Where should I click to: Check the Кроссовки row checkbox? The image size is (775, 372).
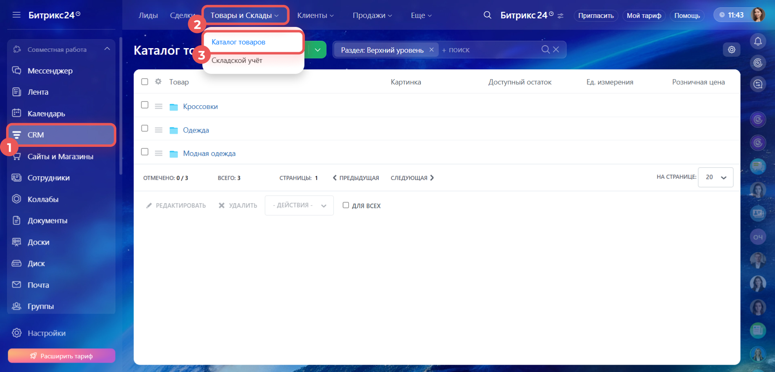[144, 105]
